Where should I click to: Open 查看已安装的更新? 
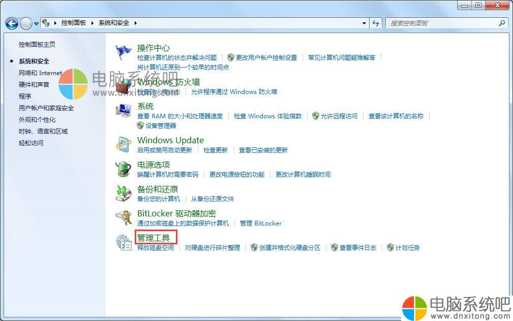coord(263,150)
